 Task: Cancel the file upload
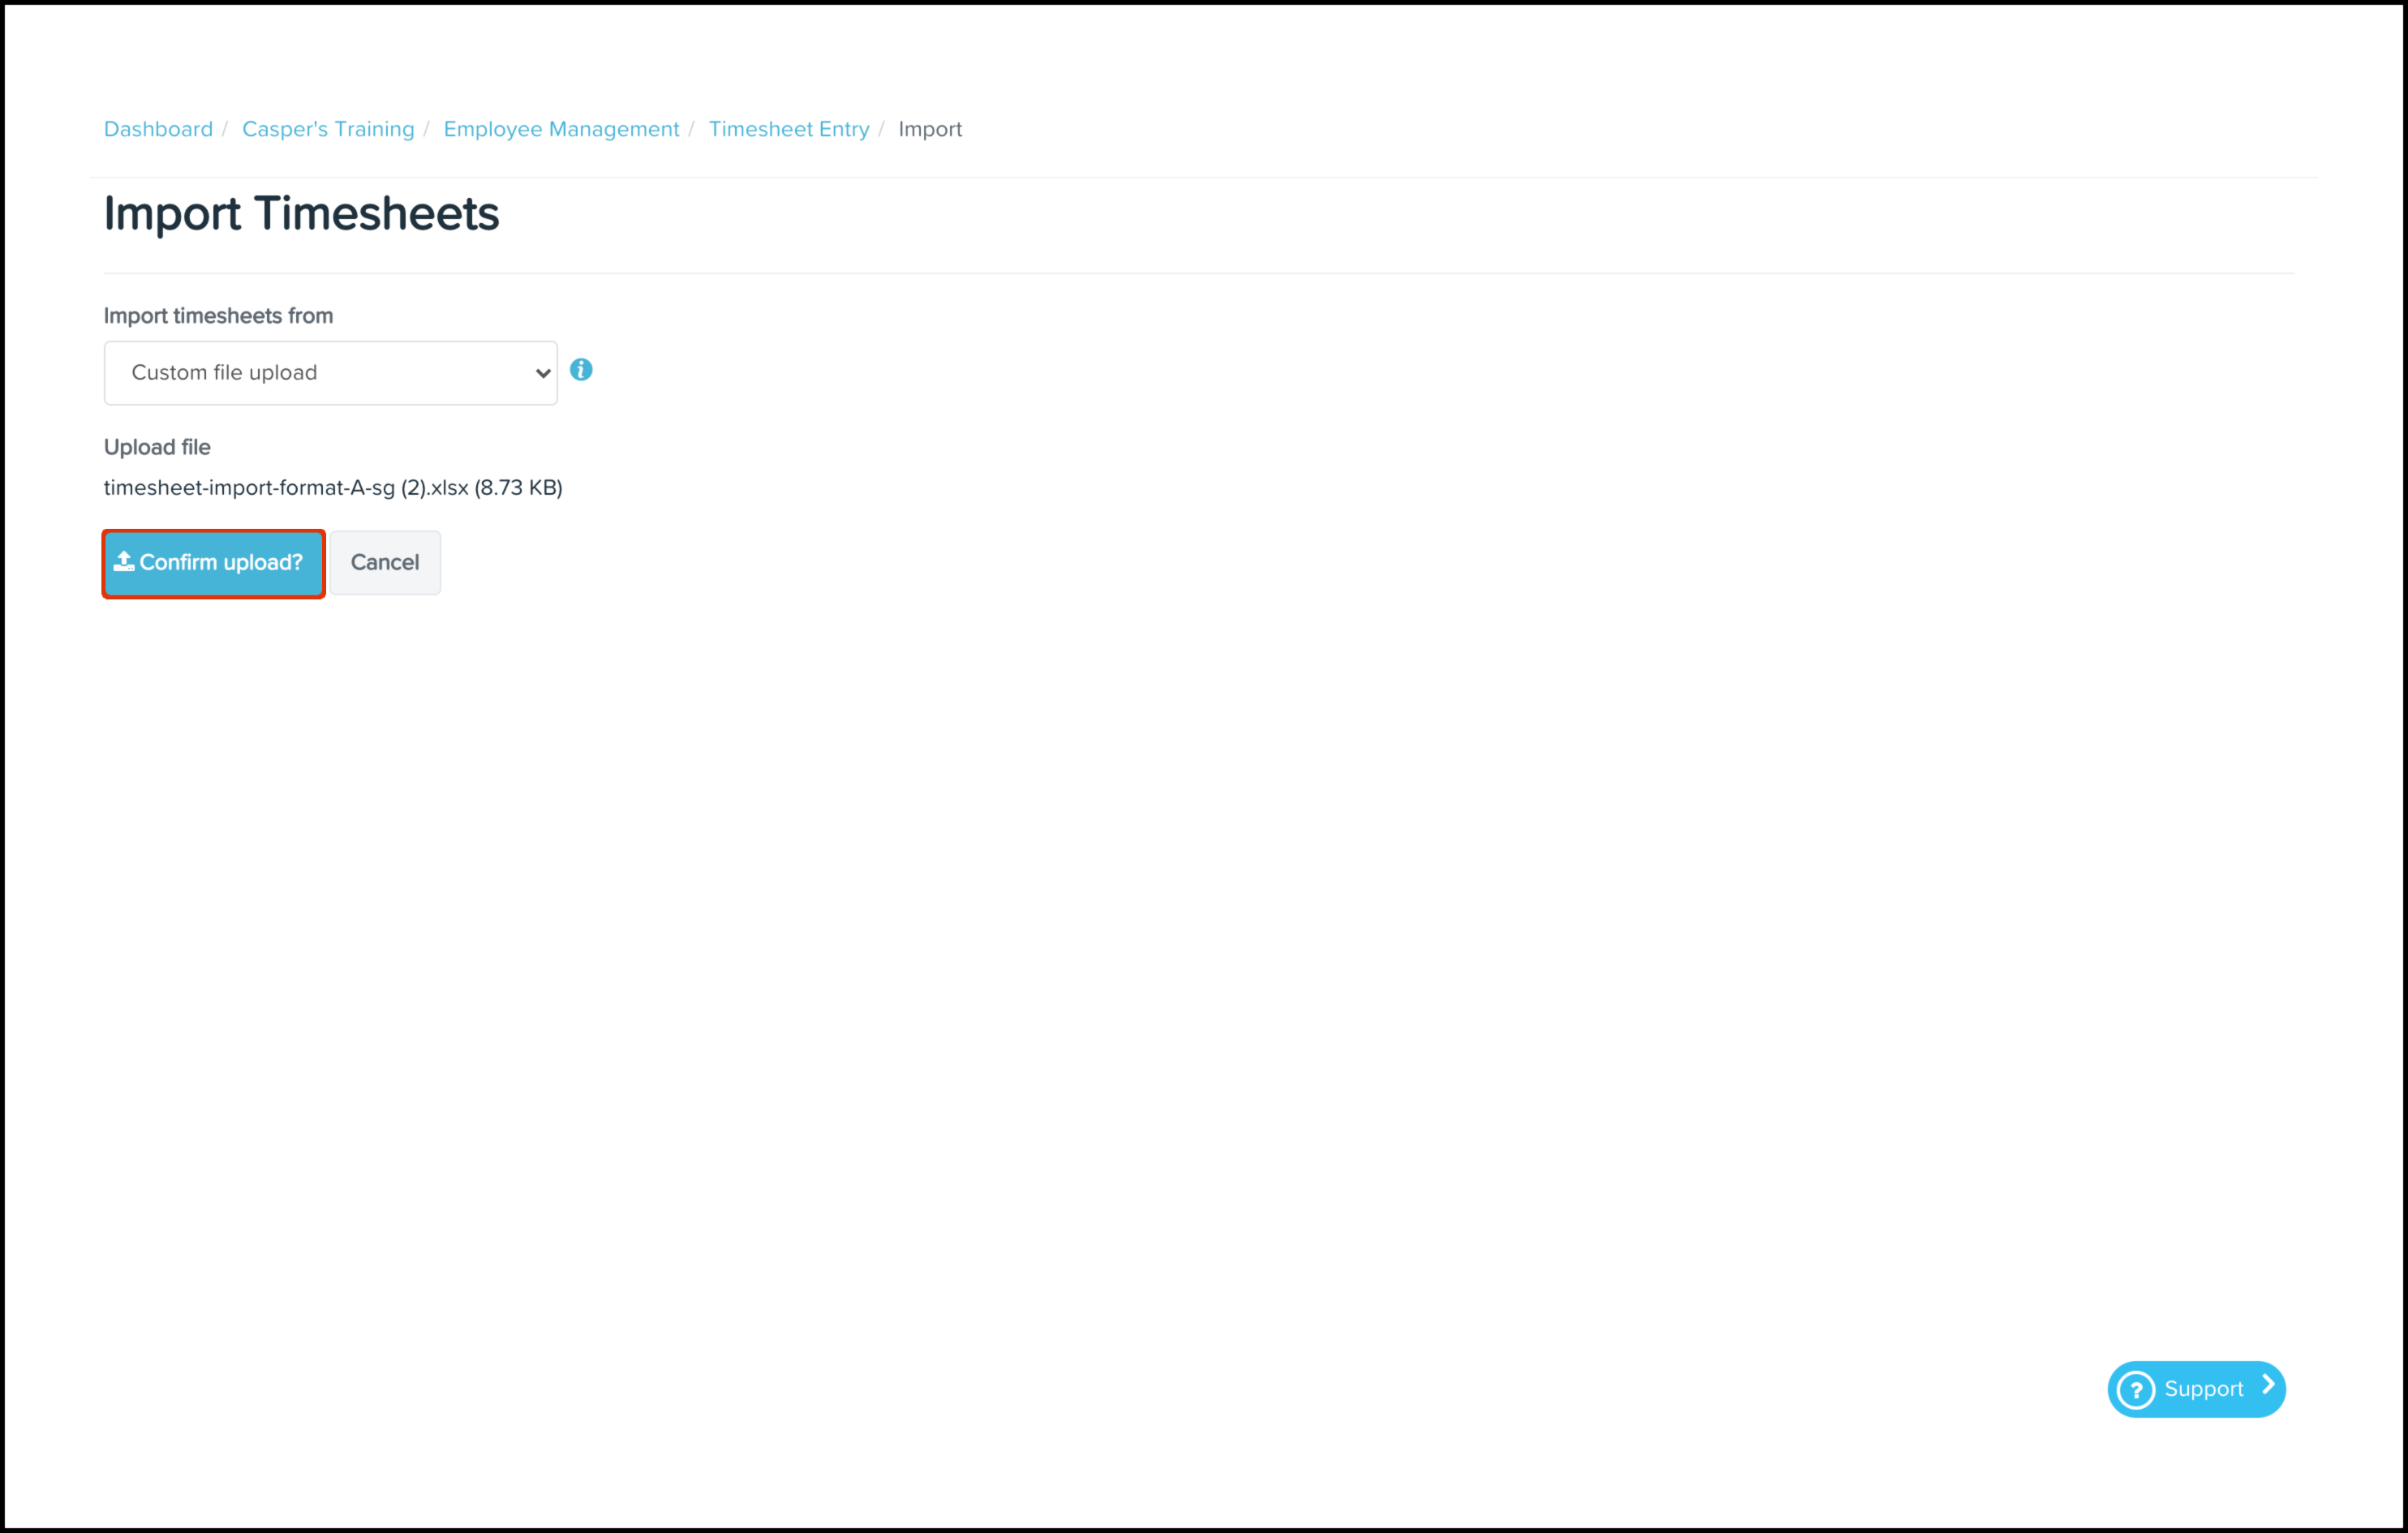[385, 563]
